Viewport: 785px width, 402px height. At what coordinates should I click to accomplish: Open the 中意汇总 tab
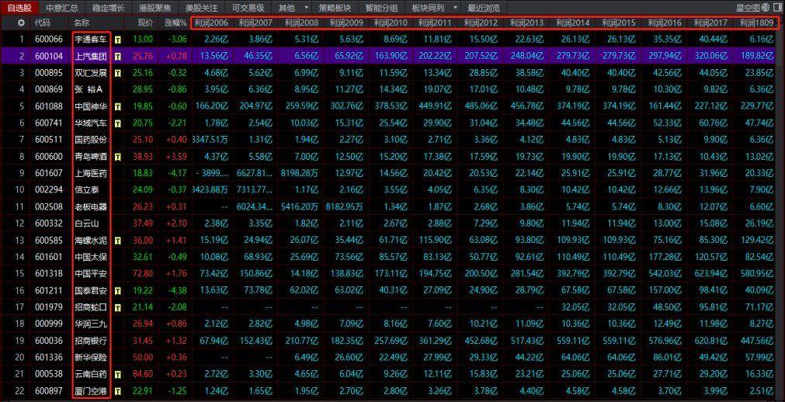click(62, 8)
